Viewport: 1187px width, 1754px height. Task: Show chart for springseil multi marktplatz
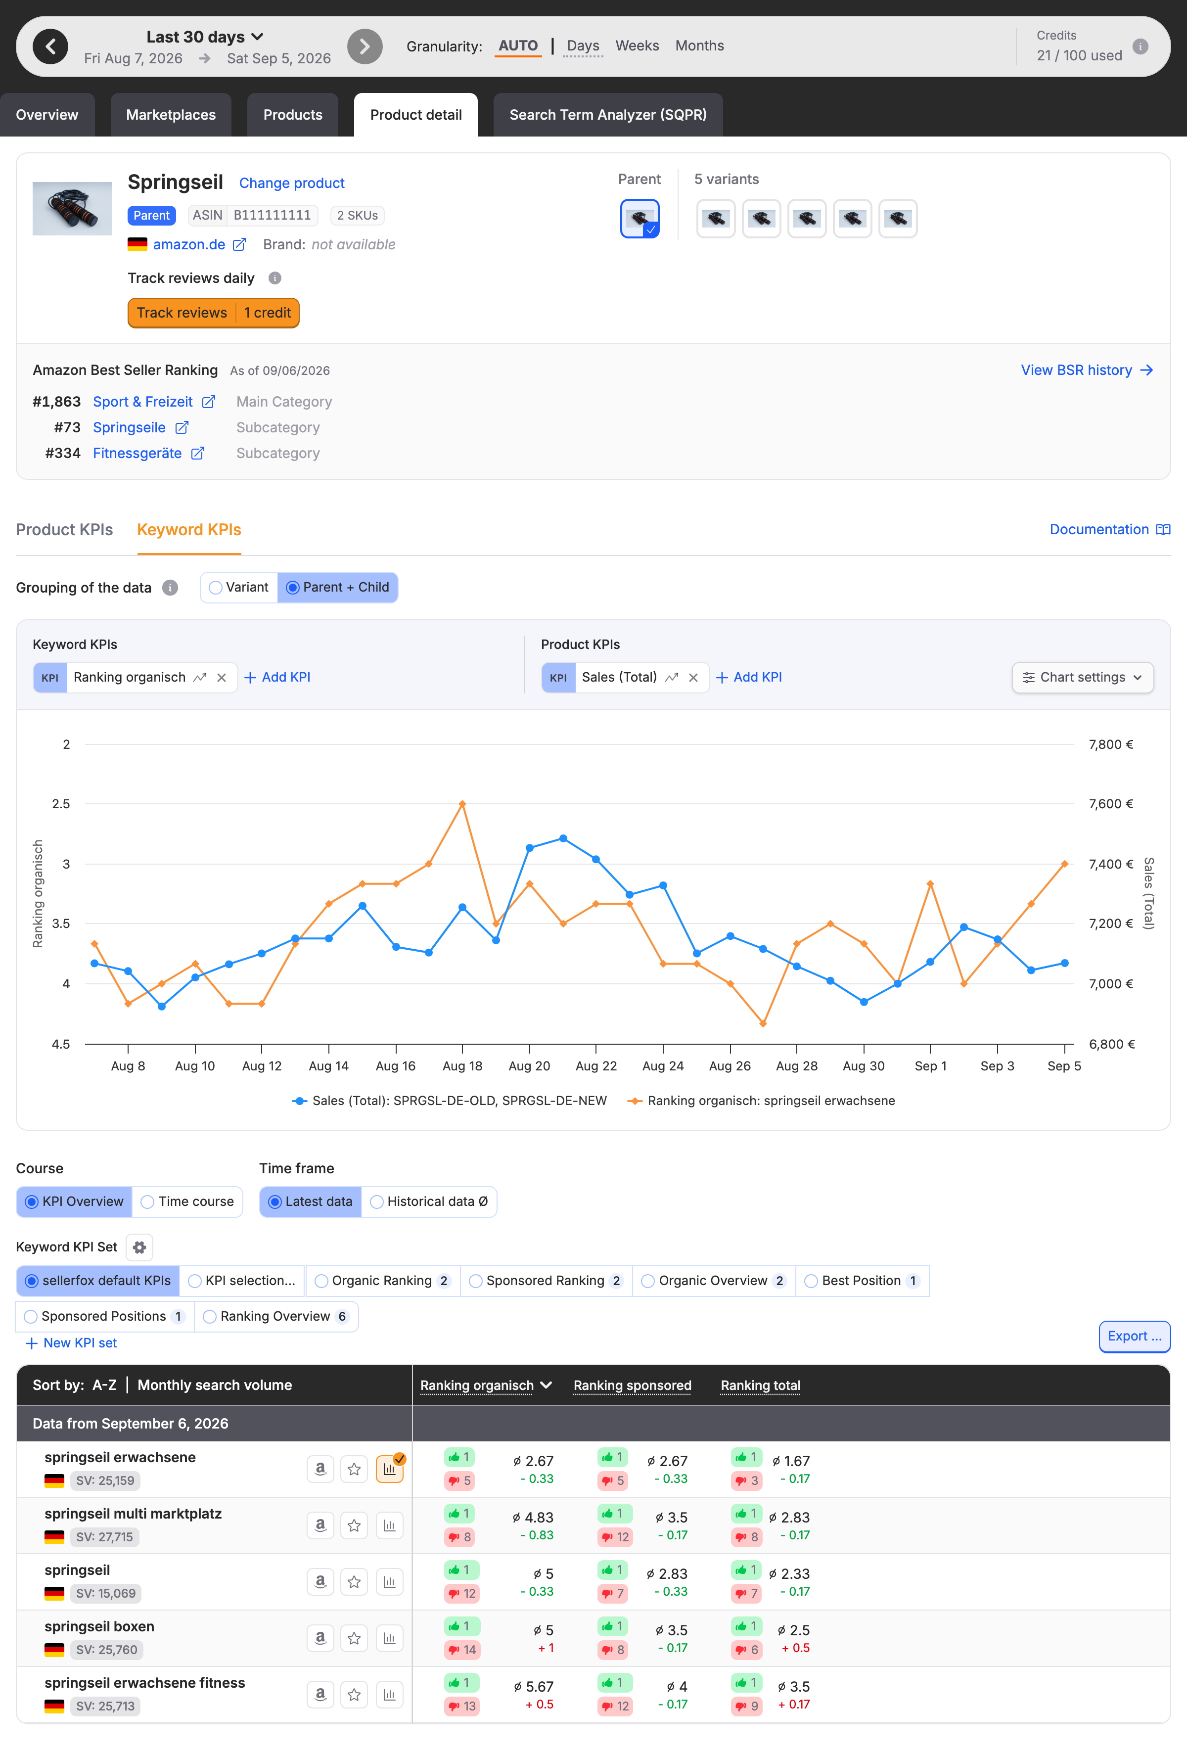[389, 1525]
